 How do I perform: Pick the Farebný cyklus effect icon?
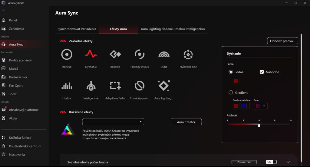coord(140,54)
